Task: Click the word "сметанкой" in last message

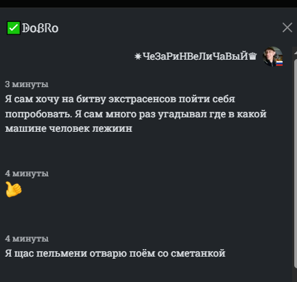Action: tap(198, 253)
